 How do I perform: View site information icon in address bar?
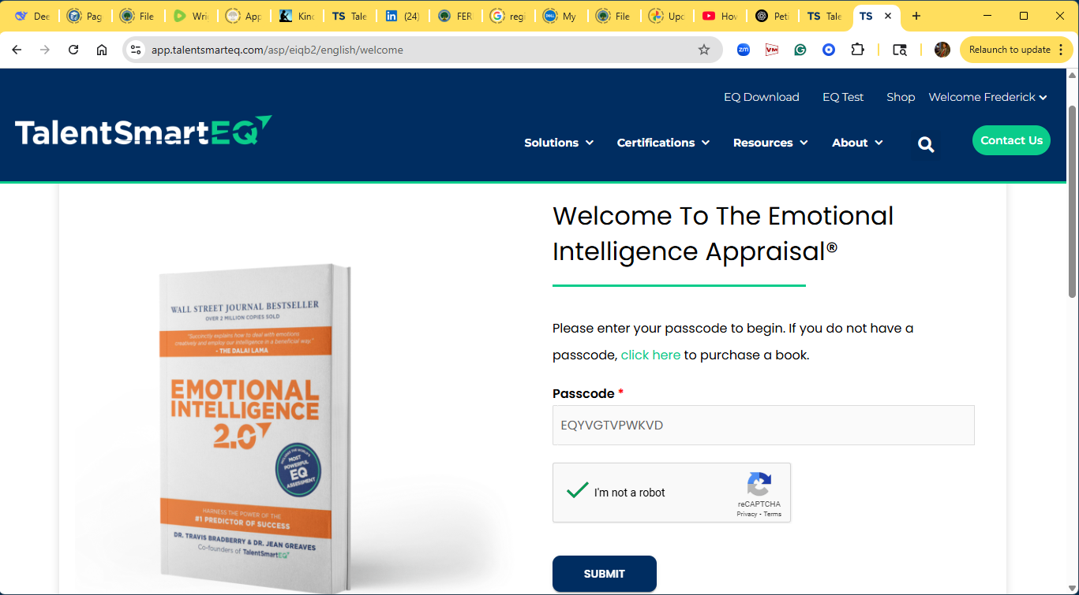point(136,50)
